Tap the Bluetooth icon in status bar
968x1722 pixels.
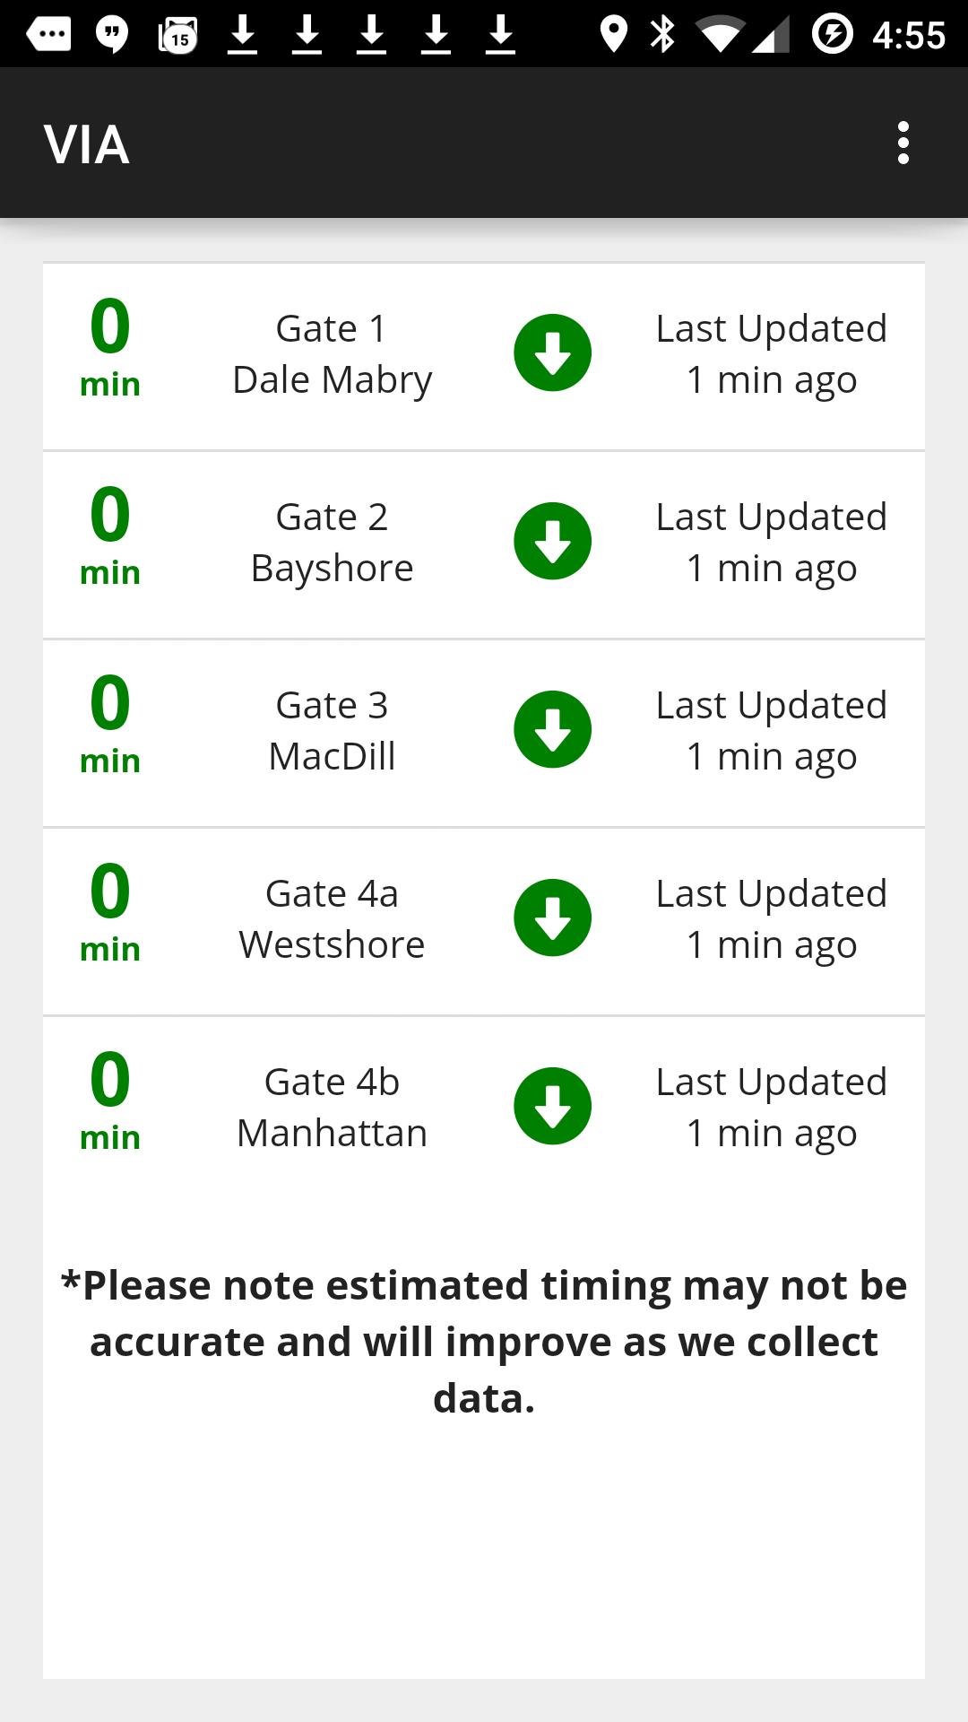[x=662, y=34]
